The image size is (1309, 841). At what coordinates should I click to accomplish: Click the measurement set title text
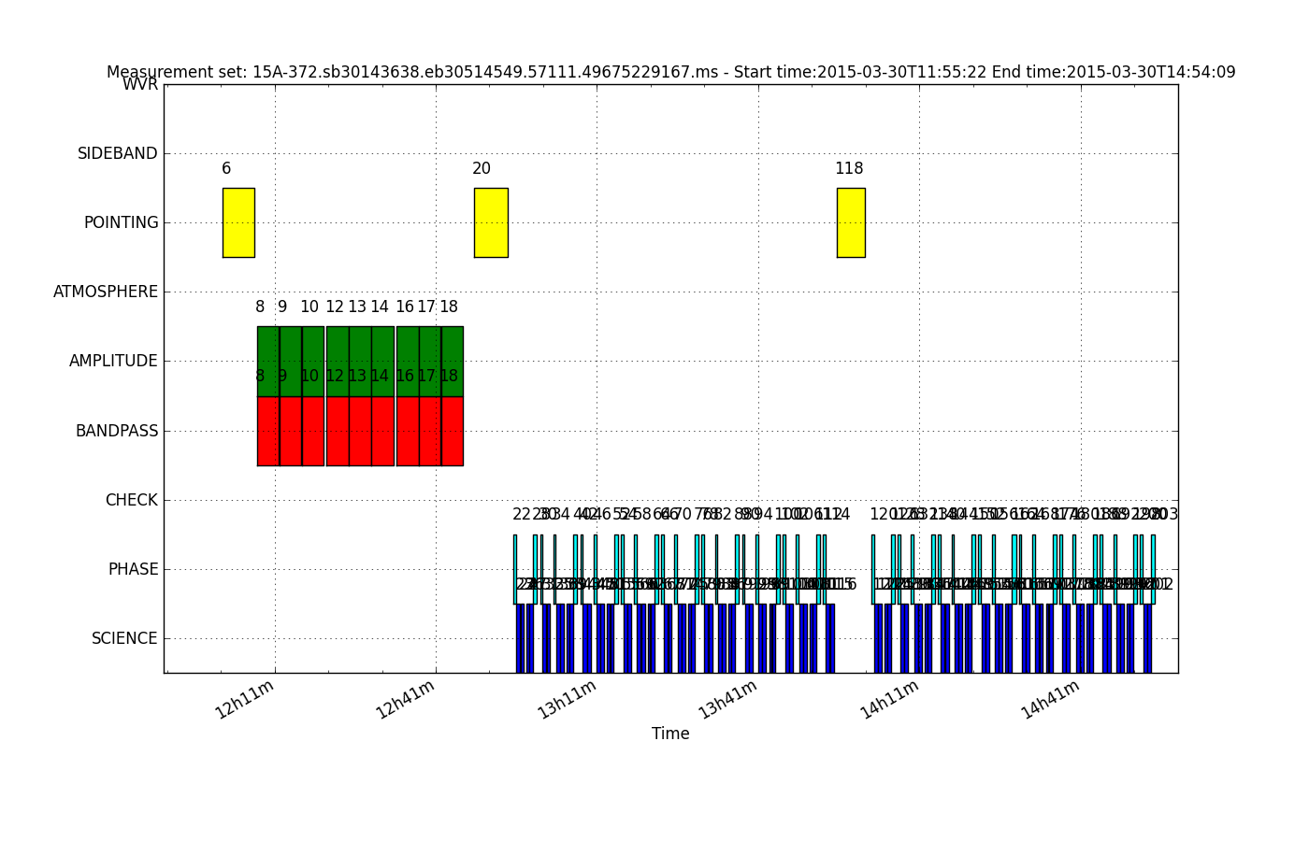tap(670, 72)
